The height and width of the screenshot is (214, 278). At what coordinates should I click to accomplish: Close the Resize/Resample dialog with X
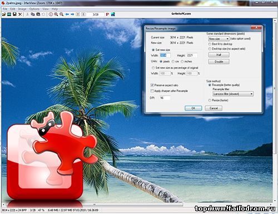pyautogui.click(x=256, y=28)
